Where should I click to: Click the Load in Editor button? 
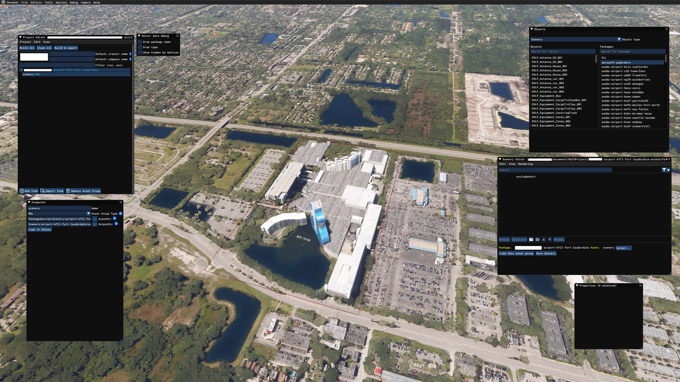[x=40, y=230]
